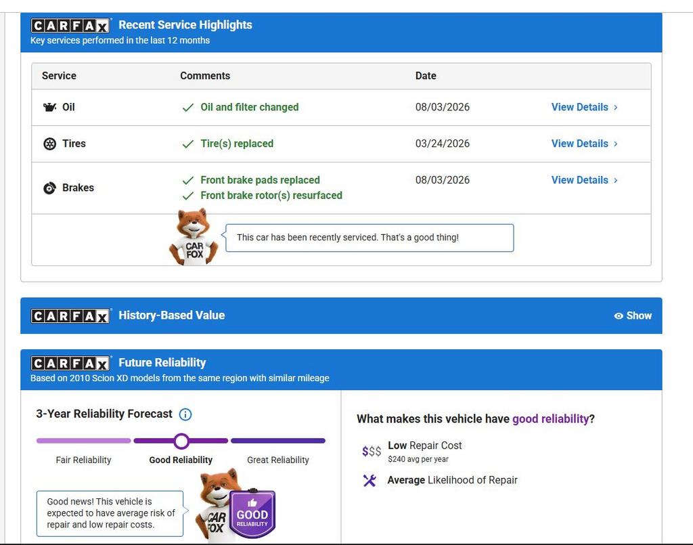Click the '3-Year Reliability Forecast' heading
The image size is (693, 545).
pos(104,414)
